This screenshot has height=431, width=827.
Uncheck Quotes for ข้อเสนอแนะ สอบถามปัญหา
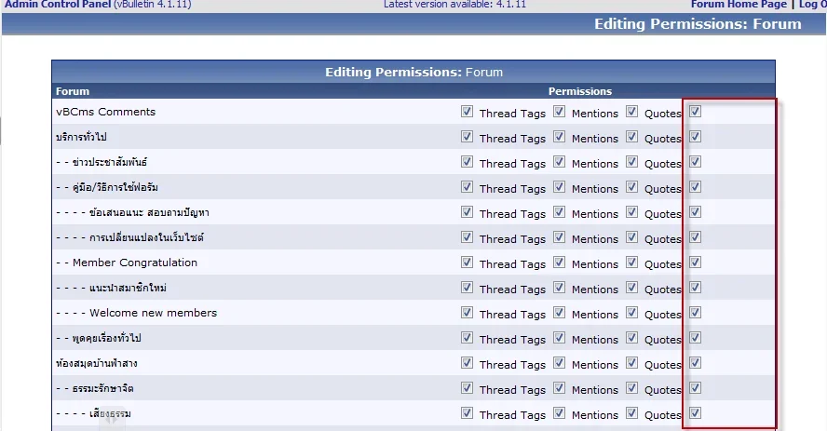pos(631,212)
